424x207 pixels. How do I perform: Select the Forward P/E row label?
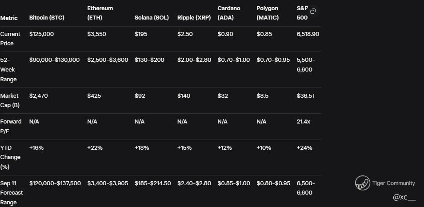pos(11,126)
